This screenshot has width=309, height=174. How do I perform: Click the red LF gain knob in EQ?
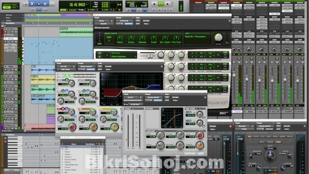click(72, 127)
